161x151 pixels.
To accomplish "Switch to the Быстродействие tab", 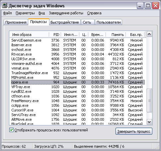I will [x=65, y=22].
